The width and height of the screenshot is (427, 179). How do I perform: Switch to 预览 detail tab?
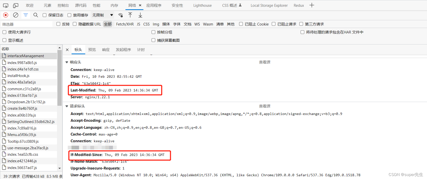[x=92, y=50]
